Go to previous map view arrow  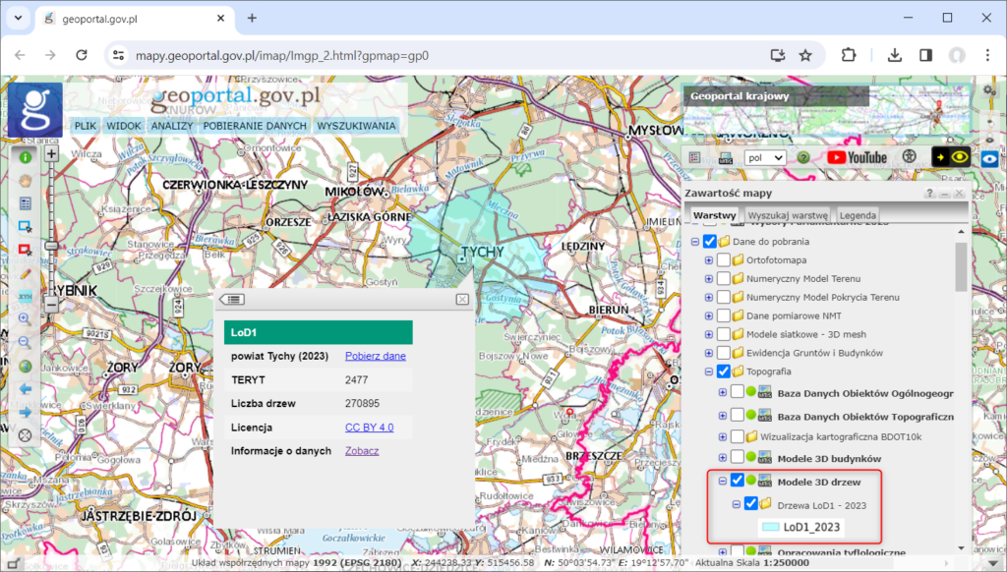26,389
